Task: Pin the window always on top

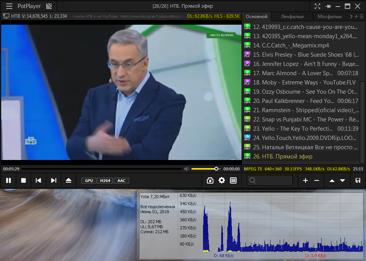Action: (328, 6)
